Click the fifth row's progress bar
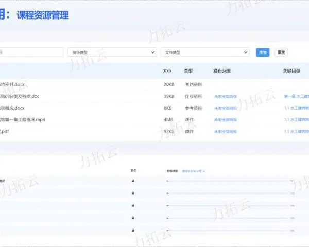309x247 pixels. [x=228, y=231]
